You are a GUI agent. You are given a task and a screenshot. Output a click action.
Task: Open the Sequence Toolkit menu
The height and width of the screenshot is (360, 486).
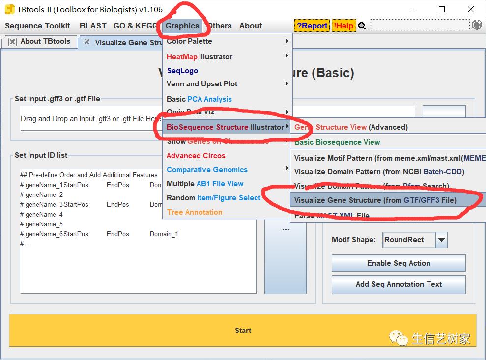37,26
